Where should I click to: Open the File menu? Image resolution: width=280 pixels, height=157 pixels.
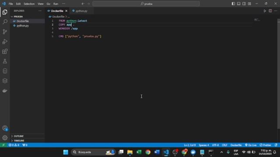pos(10,4)
